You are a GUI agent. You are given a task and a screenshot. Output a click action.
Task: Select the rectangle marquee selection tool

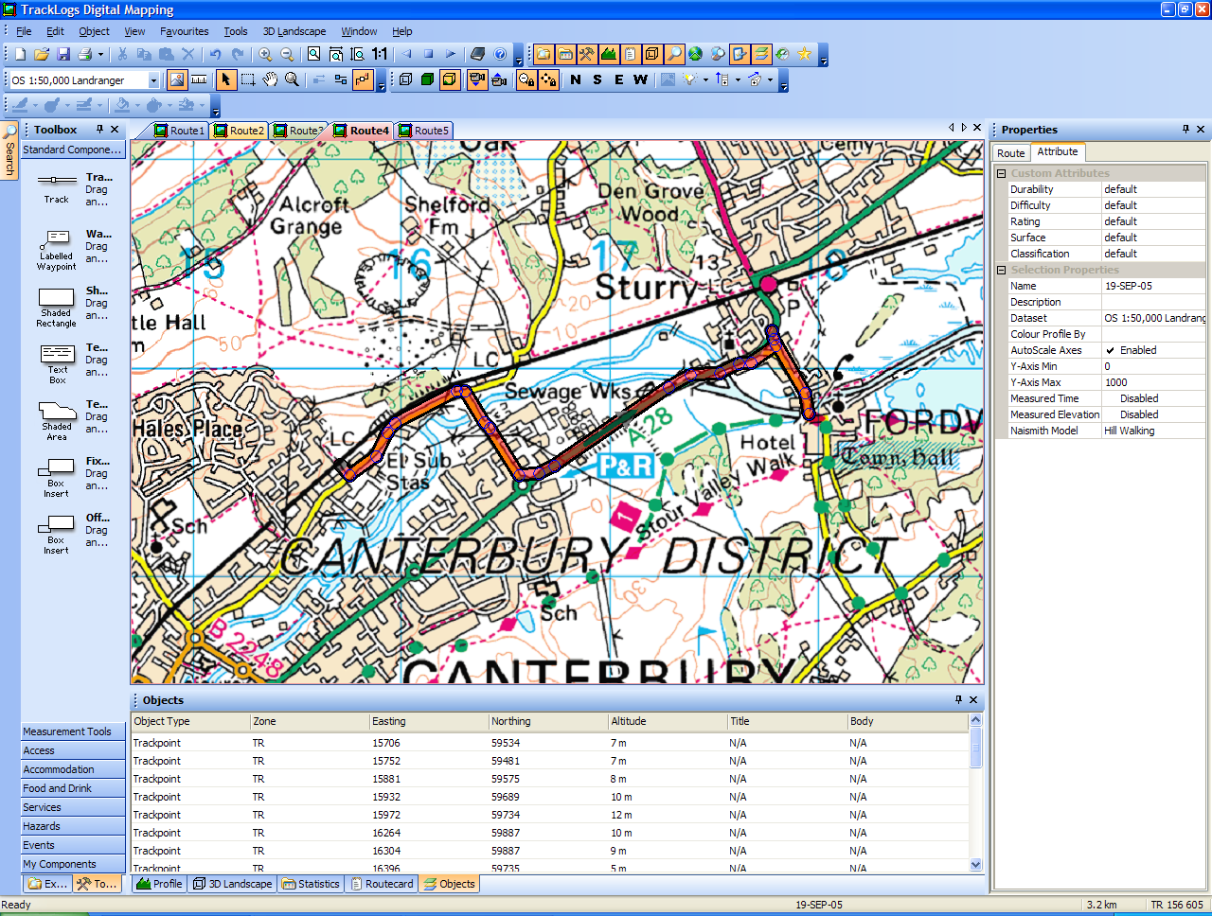tap(248, 80)
